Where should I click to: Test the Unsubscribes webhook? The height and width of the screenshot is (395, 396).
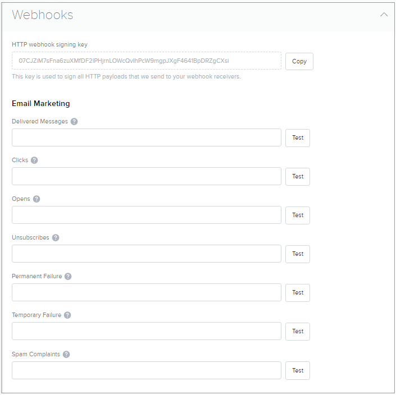pos(298,254)
